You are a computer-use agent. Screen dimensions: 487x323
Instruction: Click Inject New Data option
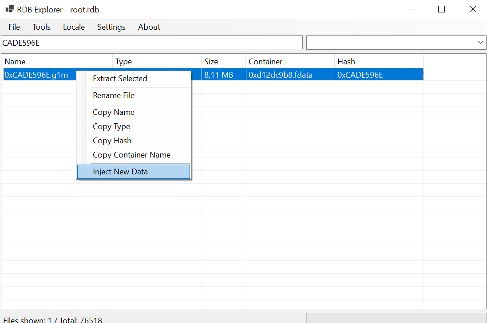click(x=134, y=172)
